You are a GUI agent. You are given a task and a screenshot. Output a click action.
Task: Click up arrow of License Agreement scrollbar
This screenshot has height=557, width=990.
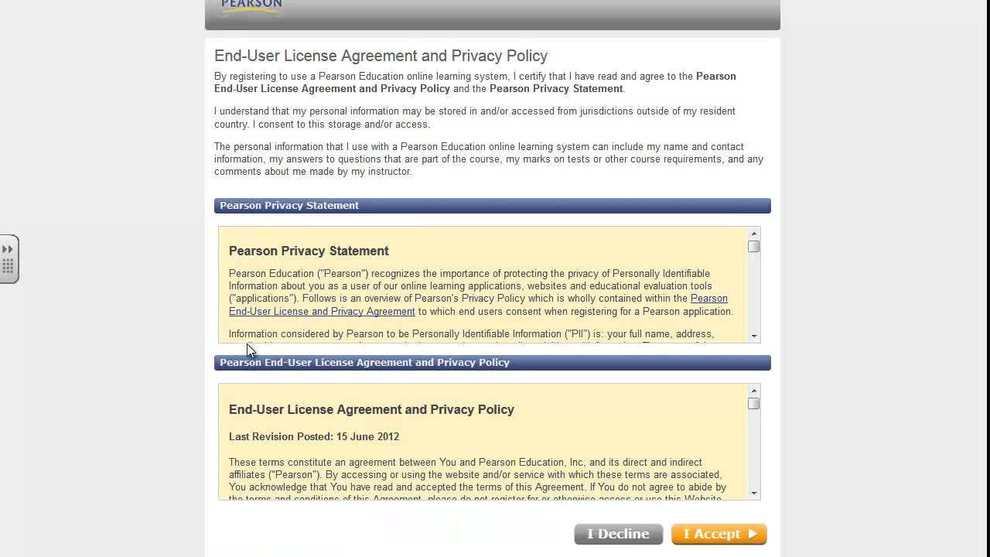pyautogui.click(x=754, y=391)
